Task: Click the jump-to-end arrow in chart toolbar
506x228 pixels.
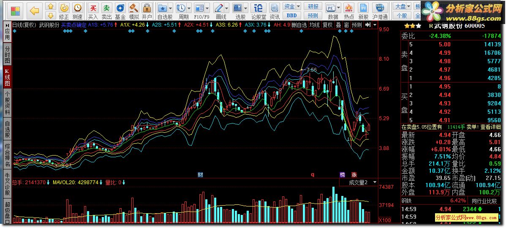Action: 368,25
